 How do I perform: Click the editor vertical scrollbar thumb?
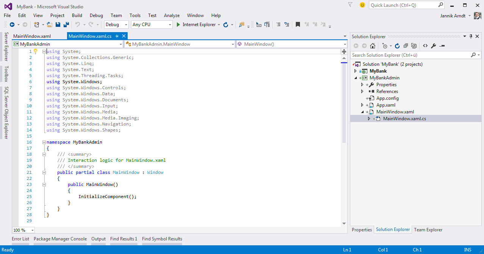(344, 102)
